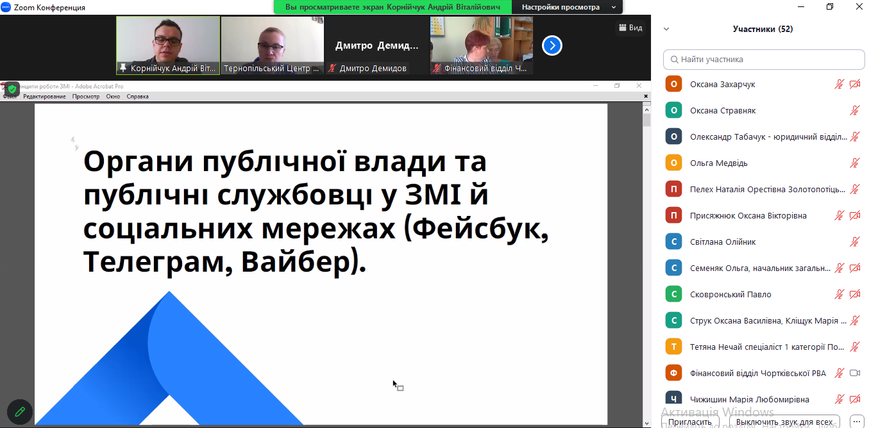Open the Просмотр menu in Acrobat

pos(86,97)
